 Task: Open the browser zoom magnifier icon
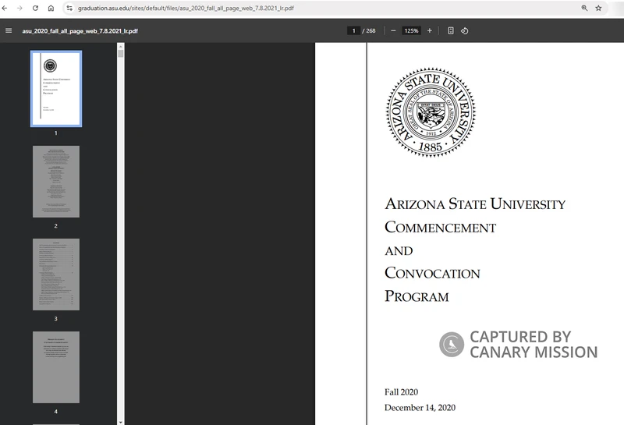[584, 8]
